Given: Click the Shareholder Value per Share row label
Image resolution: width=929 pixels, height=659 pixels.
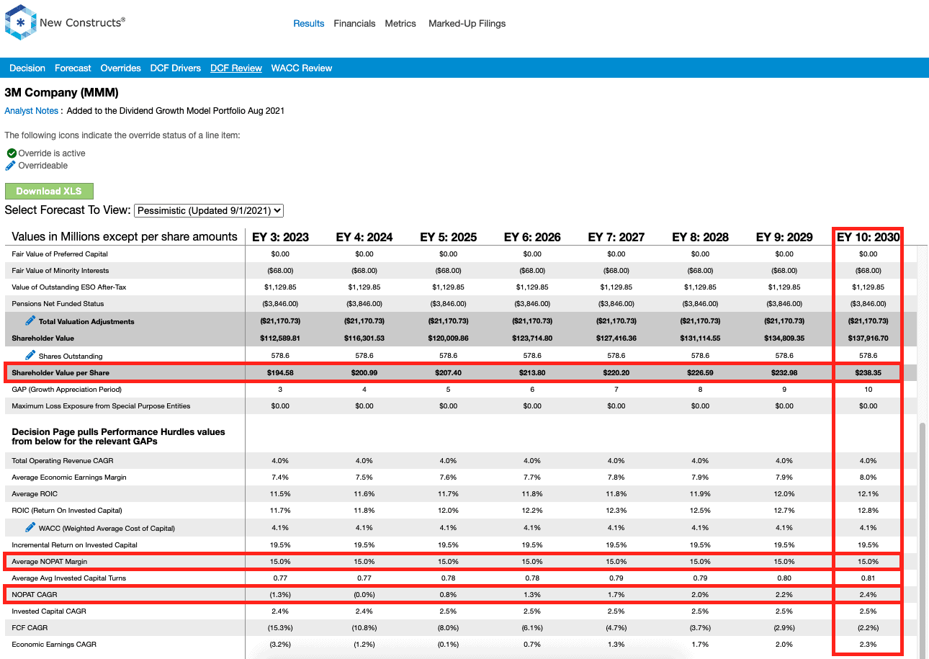Looking at the screenshot, I should pyautogui.click(x=60, y=372).
